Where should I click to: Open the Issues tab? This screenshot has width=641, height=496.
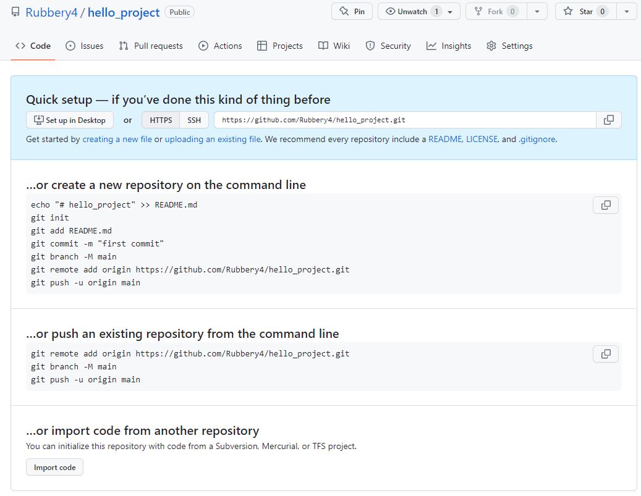85,46
